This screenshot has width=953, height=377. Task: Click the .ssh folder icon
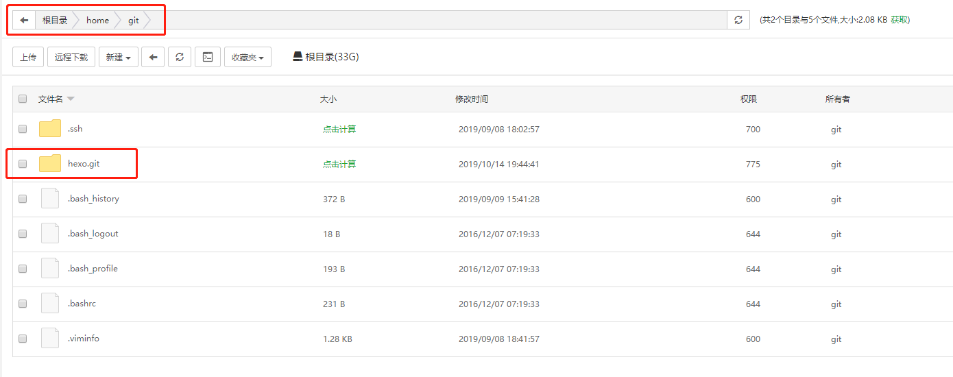coord(50,129)
